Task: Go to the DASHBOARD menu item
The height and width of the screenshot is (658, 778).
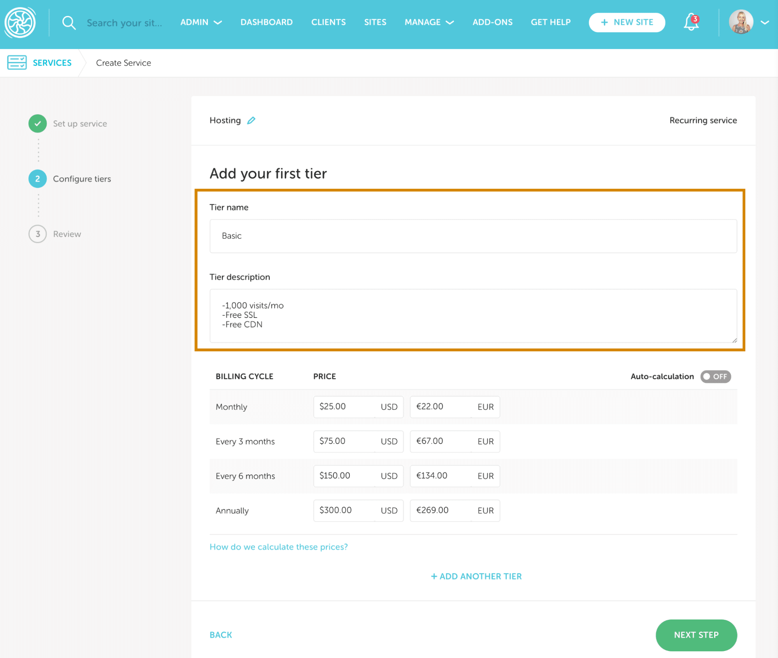Action: pyautogui.click(x=267, y=22)
